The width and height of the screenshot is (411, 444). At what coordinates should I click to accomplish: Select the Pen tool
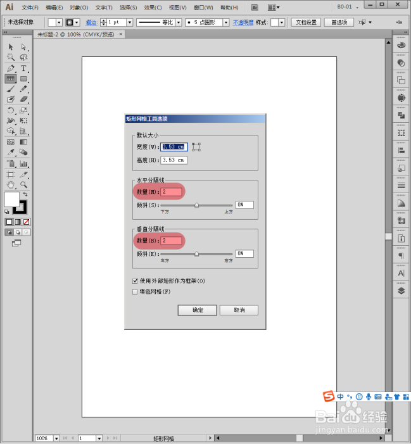coord(11,68)
